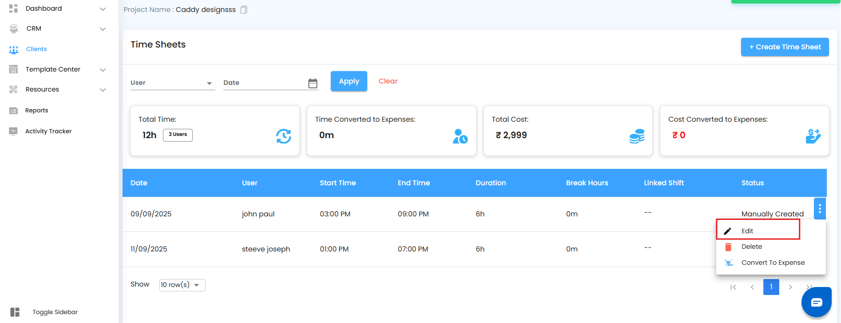Expand the CRM sidebar section
841x323 pixels.
103,29
